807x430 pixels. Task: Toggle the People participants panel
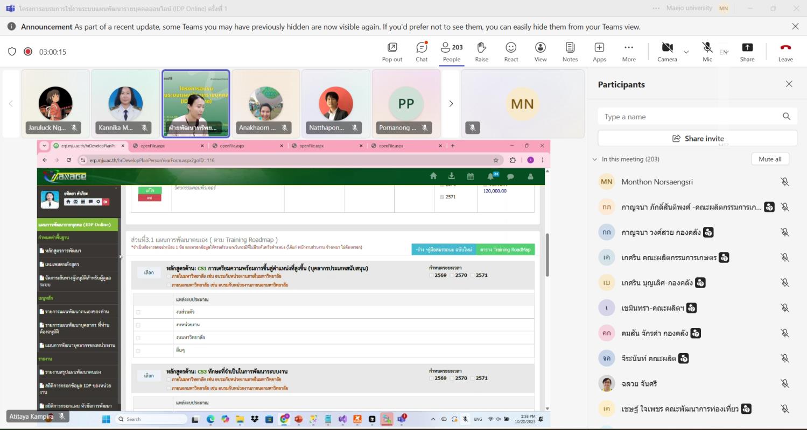tap(451, 48)
